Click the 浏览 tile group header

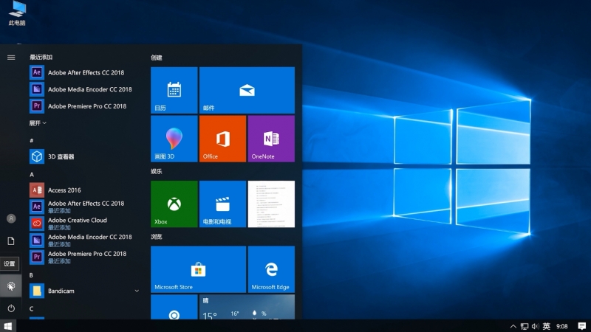pyautogui.click(x=157, y=237)
